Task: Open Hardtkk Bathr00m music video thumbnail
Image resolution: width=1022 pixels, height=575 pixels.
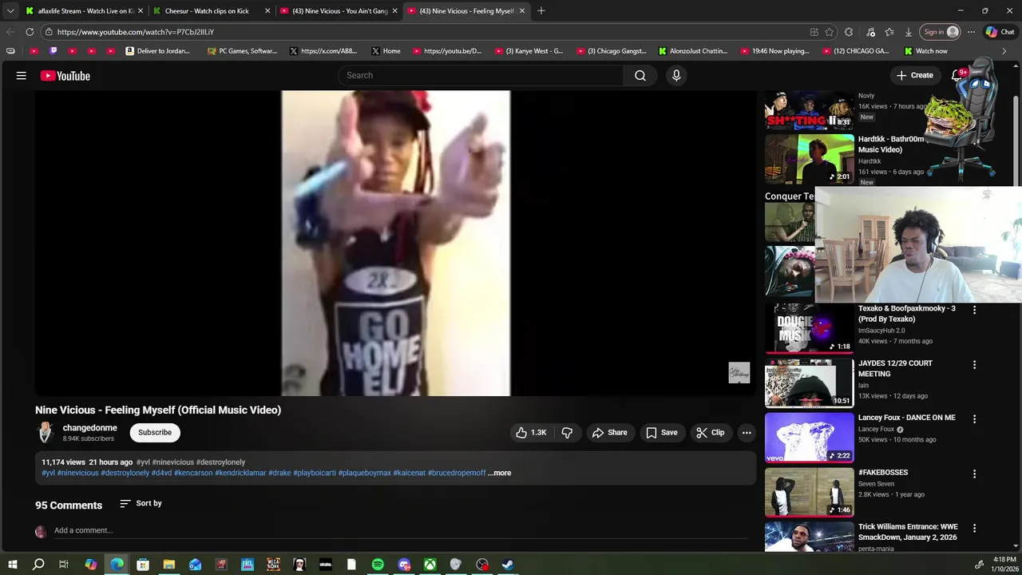Action: 810,159
